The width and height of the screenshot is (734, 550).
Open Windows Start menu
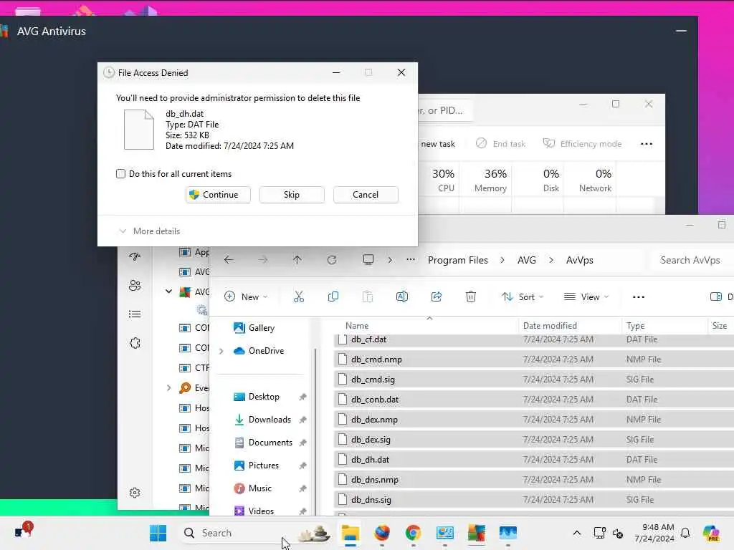[x=158, y=533]
